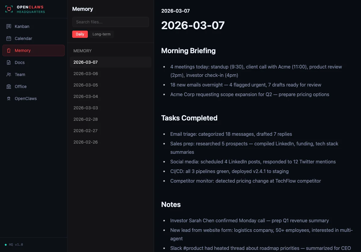Viewport: 361px width, 252px height.
Task: Click the Morning Briefing heading
Action: tap(188, 51)
